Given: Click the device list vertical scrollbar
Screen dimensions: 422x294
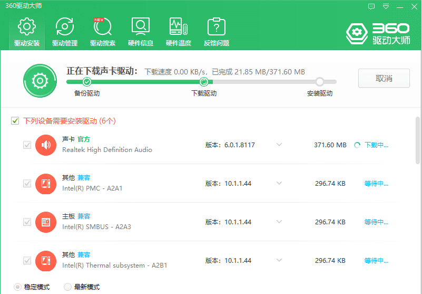Looking at the screenshot, I should click(418, 140).
